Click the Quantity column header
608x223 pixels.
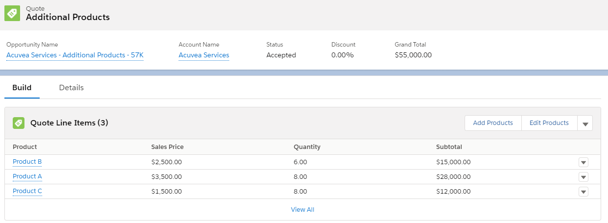[x=307, y=147]
